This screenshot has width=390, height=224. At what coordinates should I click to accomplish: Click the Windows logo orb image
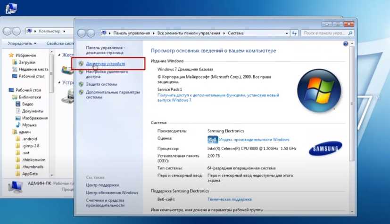point(319,90)
